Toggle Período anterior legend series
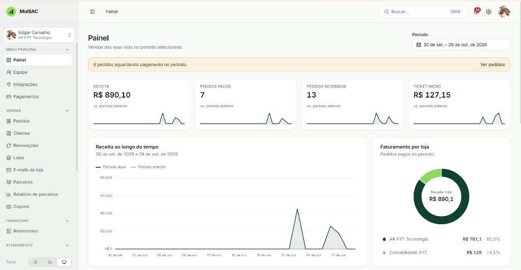This screenshot has height=270, width=521. [149, 167]
